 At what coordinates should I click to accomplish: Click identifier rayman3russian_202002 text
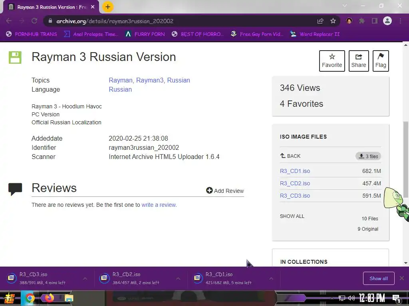pyautogui.click(x=144, y=147)
